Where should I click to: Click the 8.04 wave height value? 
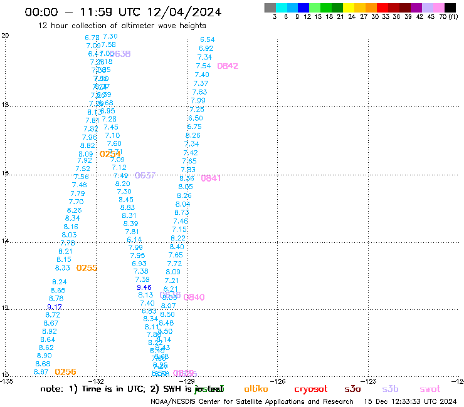point(182,204)
